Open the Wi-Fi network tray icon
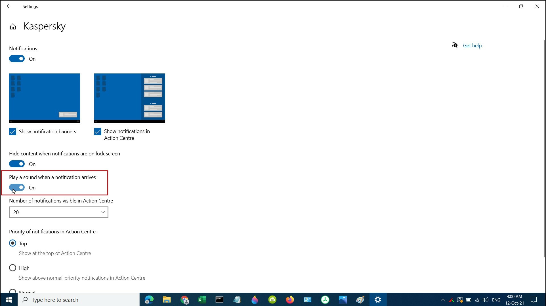 tap(477, 300)
